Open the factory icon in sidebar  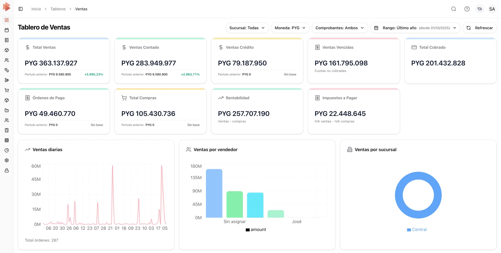pyautogui.click(x=7, y=110)
